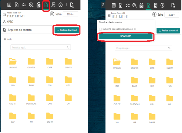Open the DILIGÊNCIAS folder in the right panel

click(x=134, y=100)
